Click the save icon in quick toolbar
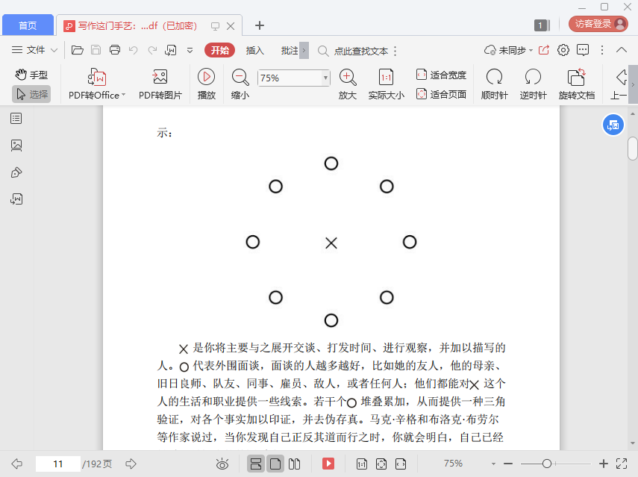The height and width of the screenshot is (477, 638). (96, 50)
